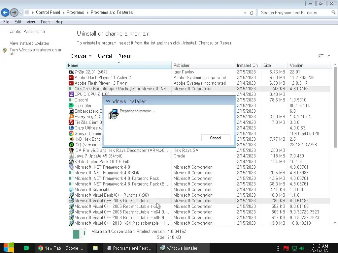Click the Everything search program icon
Viewport: 338px width, 253px height.
pos(71,117)
